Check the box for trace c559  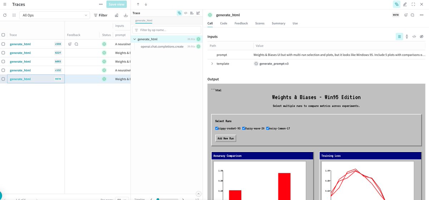[3, 44]
